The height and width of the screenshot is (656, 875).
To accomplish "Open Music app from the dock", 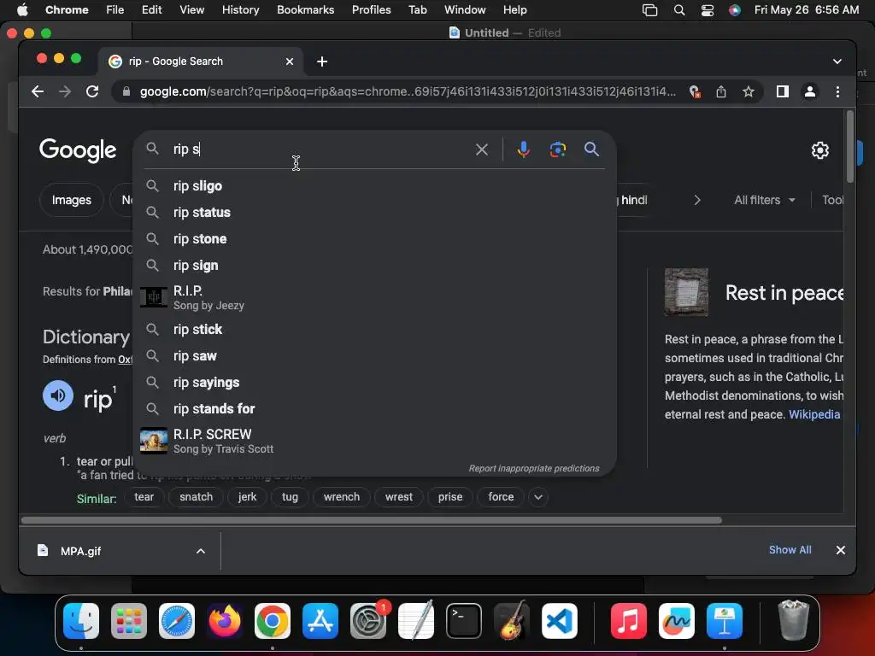I will (628, 621).
